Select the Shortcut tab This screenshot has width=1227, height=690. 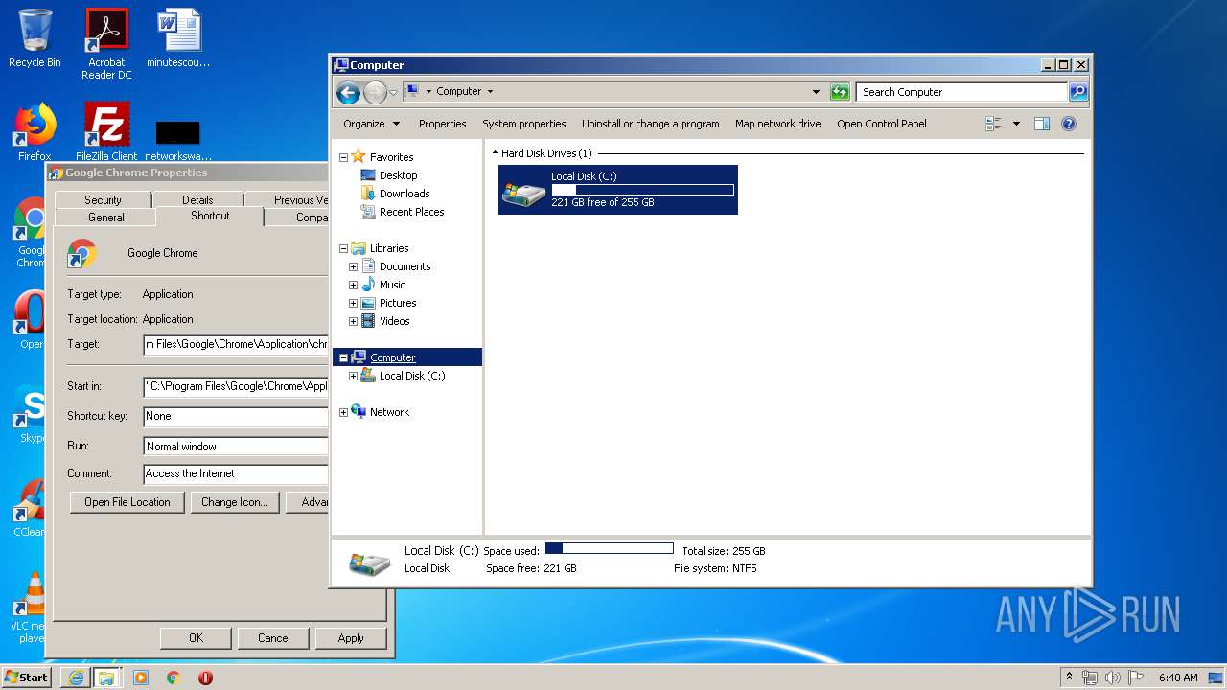click(210, 216)
